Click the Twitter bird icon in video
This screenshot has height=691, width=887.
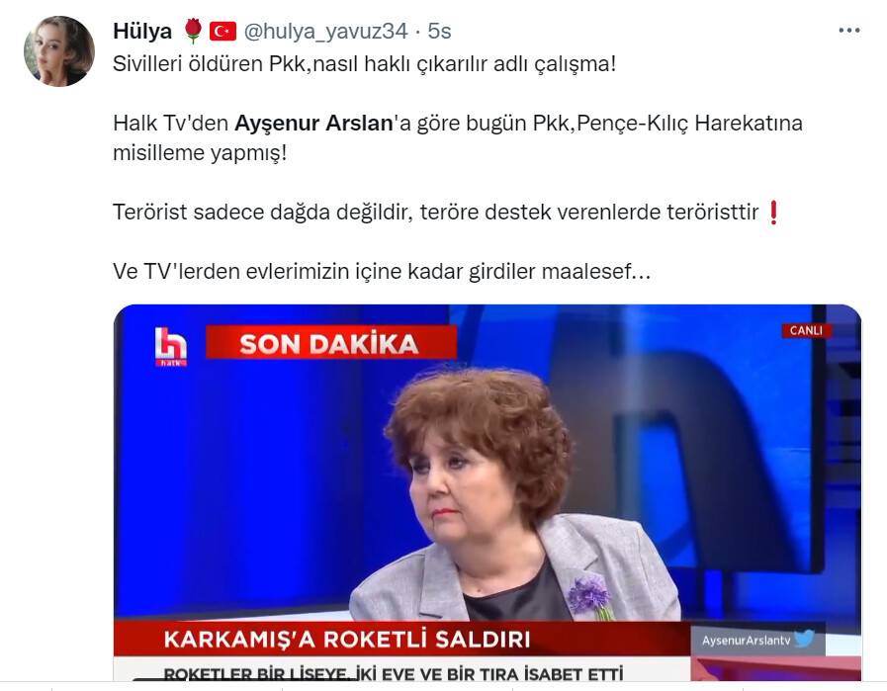[x=804, y=639]
